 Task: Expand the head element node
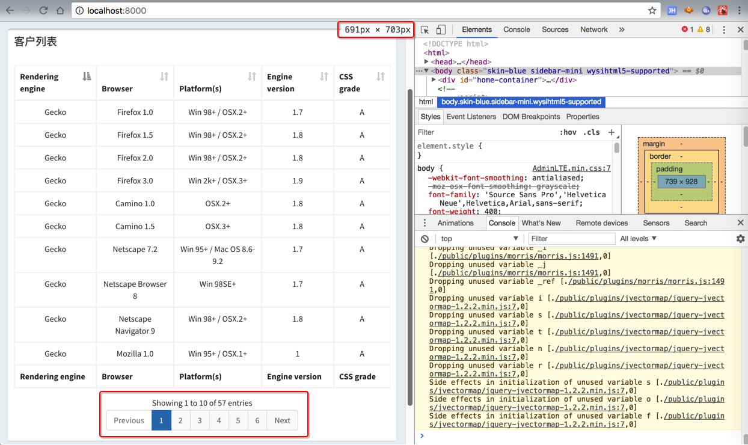click(x=426, y=62)
